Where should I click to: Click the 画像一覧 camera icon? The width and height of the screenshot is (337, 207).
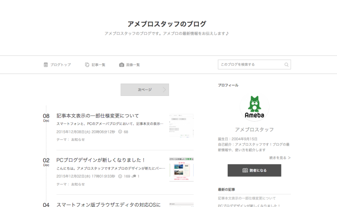click(x=122, y=65)
